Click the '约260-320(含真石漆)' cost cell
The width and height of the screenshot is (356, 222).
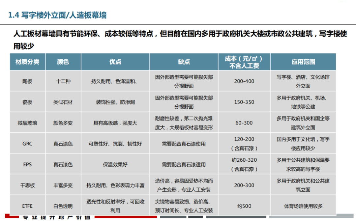244,164
